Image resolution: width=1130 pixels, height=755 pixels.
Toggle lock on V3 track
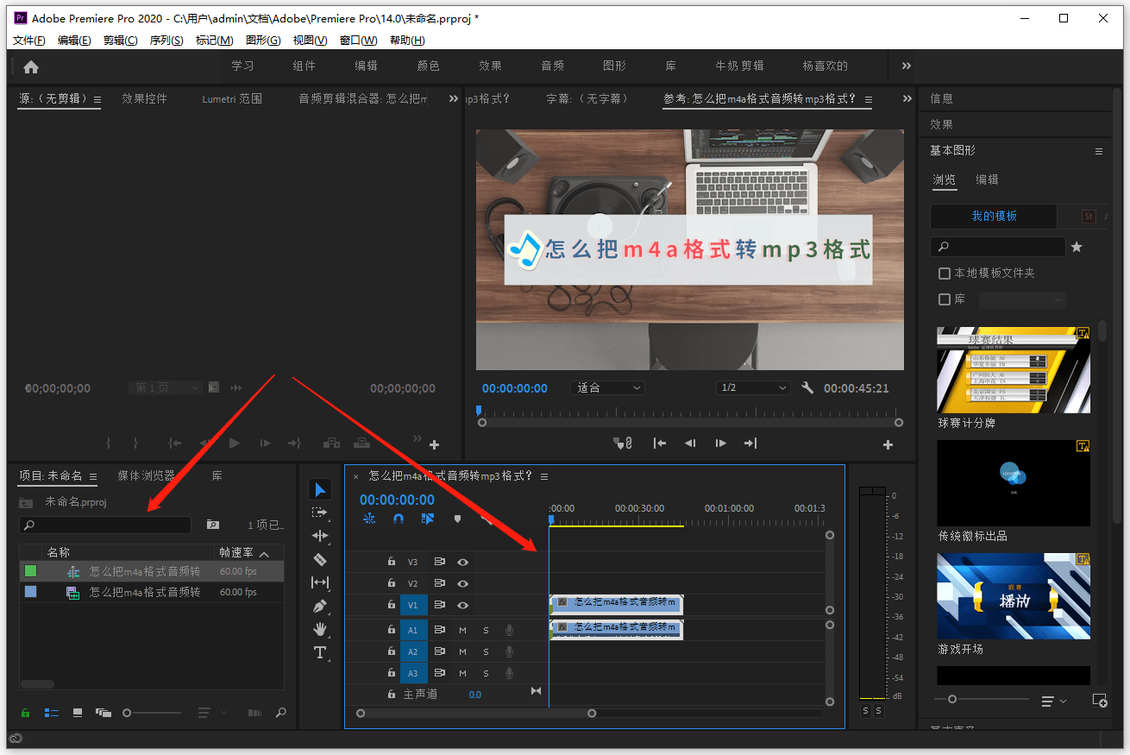391,562
